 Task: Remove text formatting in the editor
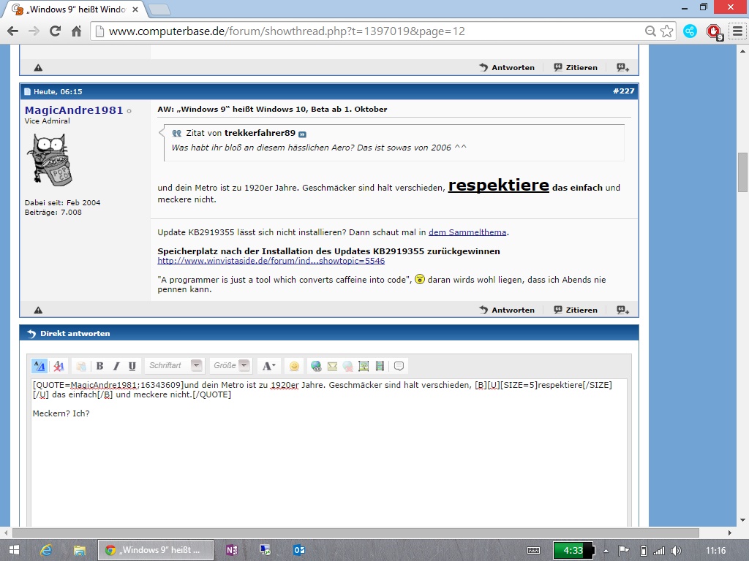tap(59, 367)
